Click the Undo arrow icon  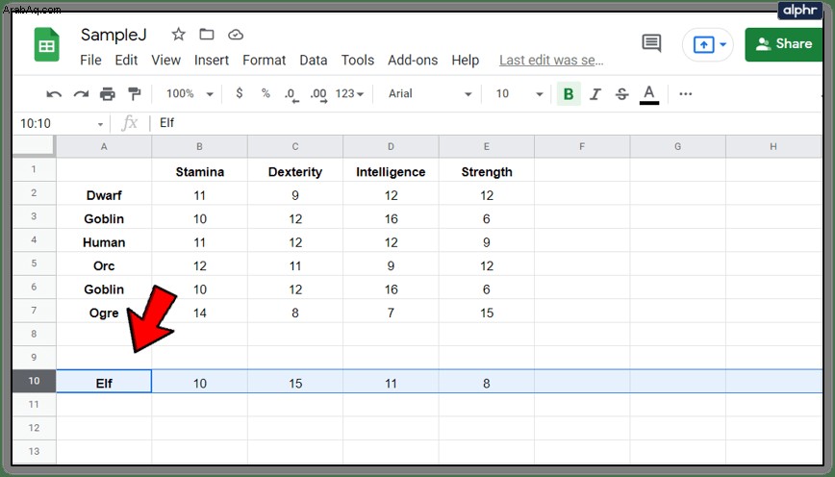coord(54,94)
